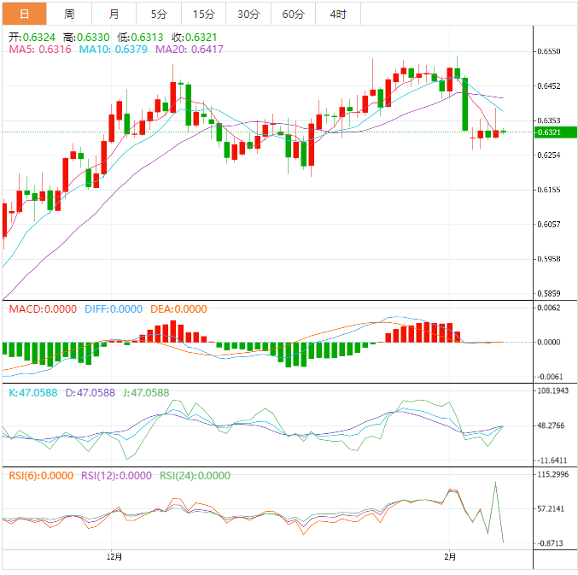Viewport: 578px width, 575px height.
Task: Switch to the 4时 timeframe tab
Action: point(337,15)
